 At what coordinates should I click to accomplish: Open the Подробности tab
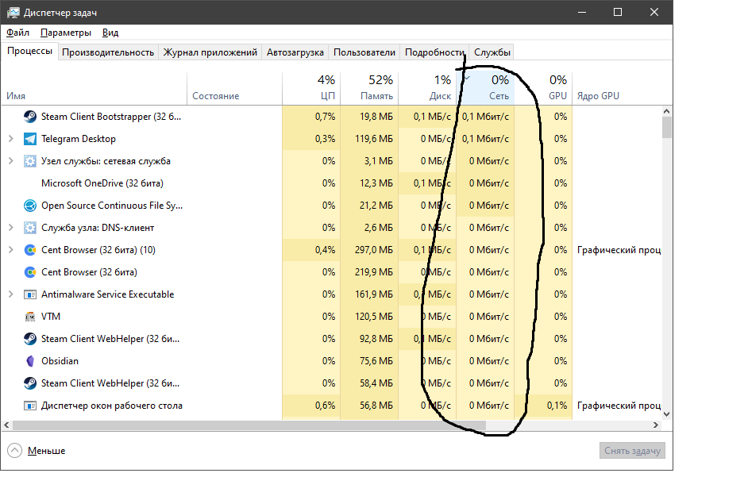click(434, 52)
